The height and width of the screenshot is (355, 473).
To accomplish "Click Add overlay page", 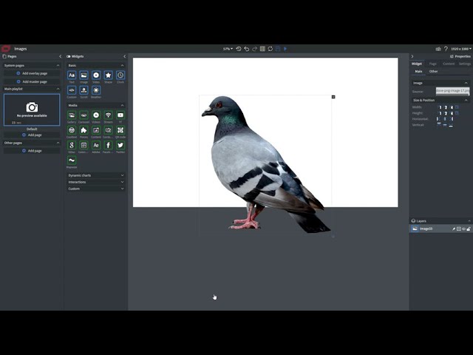I will coord(32,73).
